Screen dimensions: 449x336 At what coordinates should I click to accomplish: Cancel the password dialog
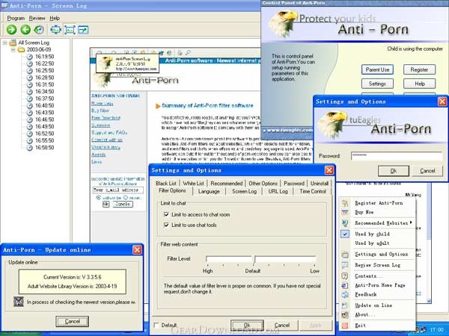[x=427, y=171]
